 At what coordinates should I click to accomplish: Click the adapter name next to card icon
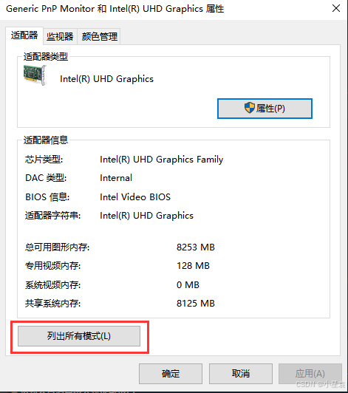point(106,79)
